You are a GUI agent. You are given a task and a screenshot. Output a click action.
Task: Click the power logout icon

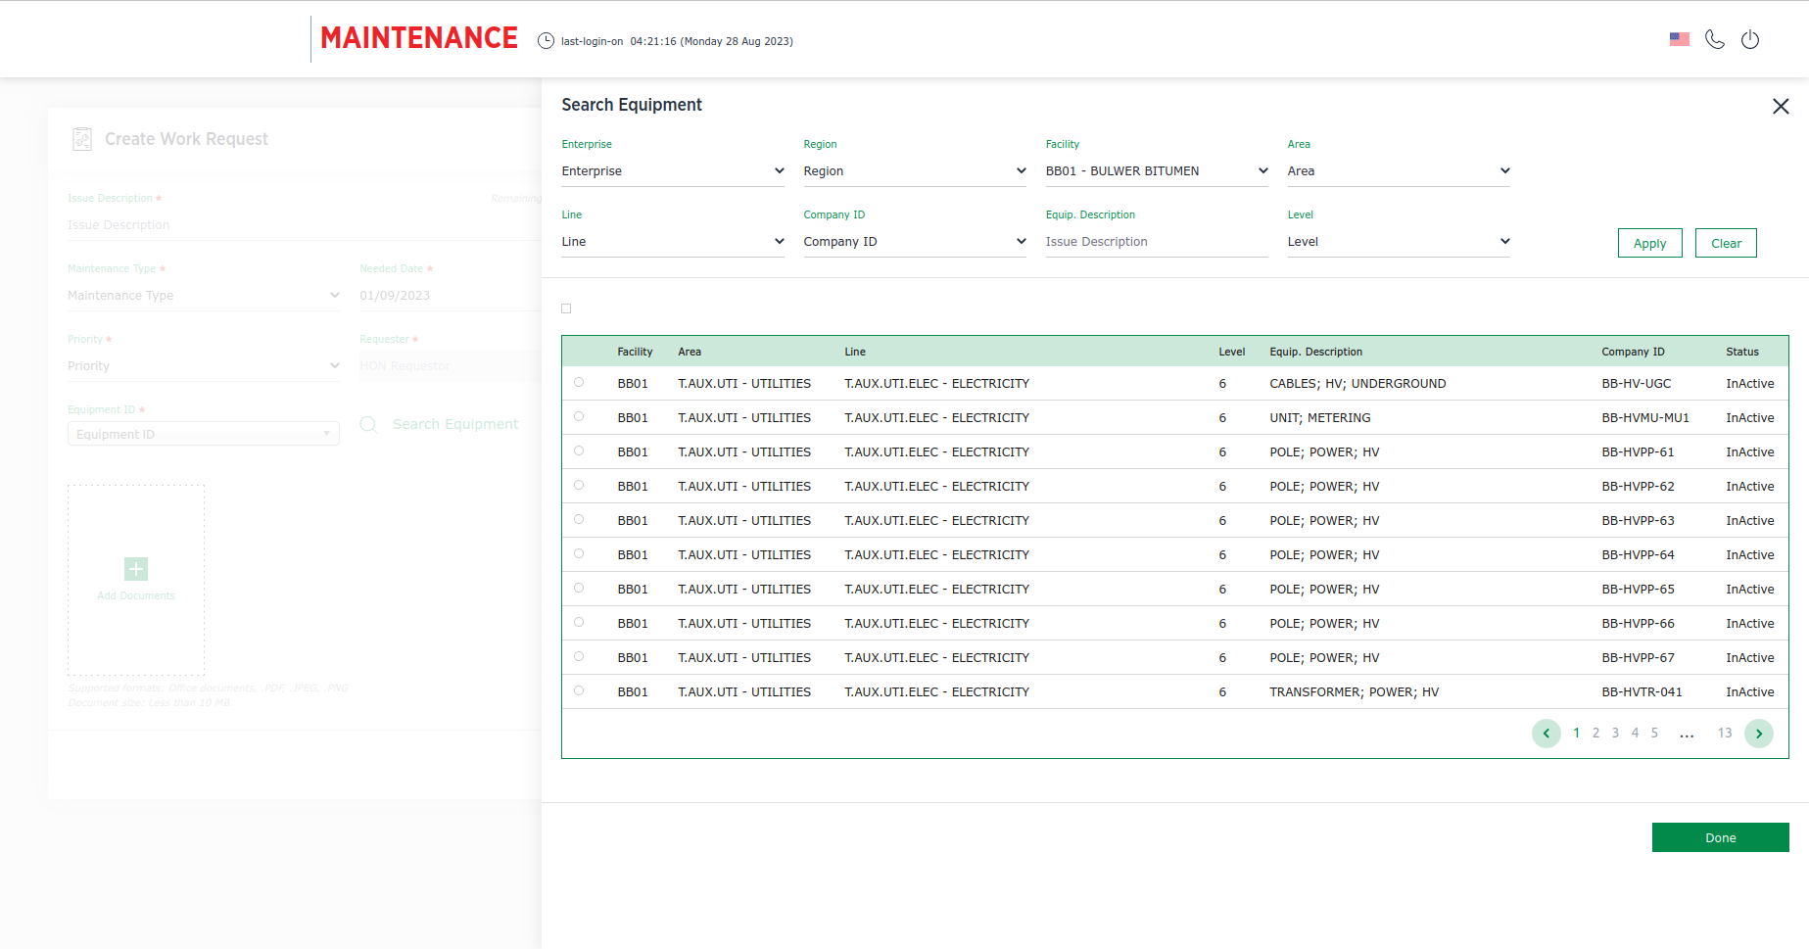point(1750,39)
